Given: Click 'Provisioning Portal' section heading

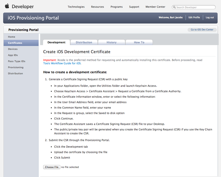Looking at the screenshot, I should click(x=24, y=30).
